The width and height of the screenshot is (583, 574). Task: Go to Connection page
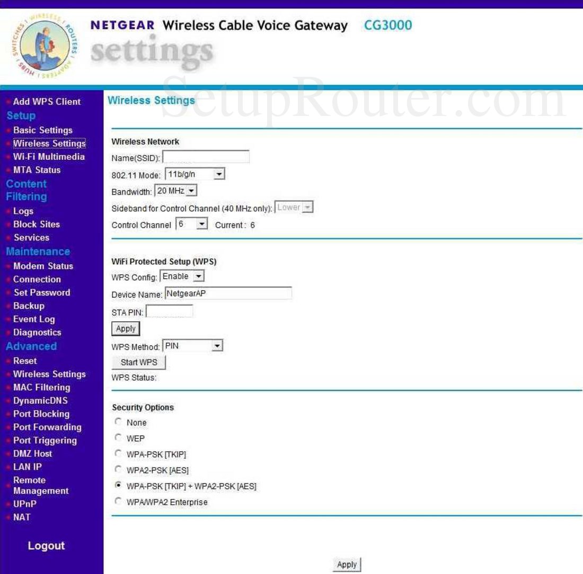pyautogui.click(x=37, y=280)
